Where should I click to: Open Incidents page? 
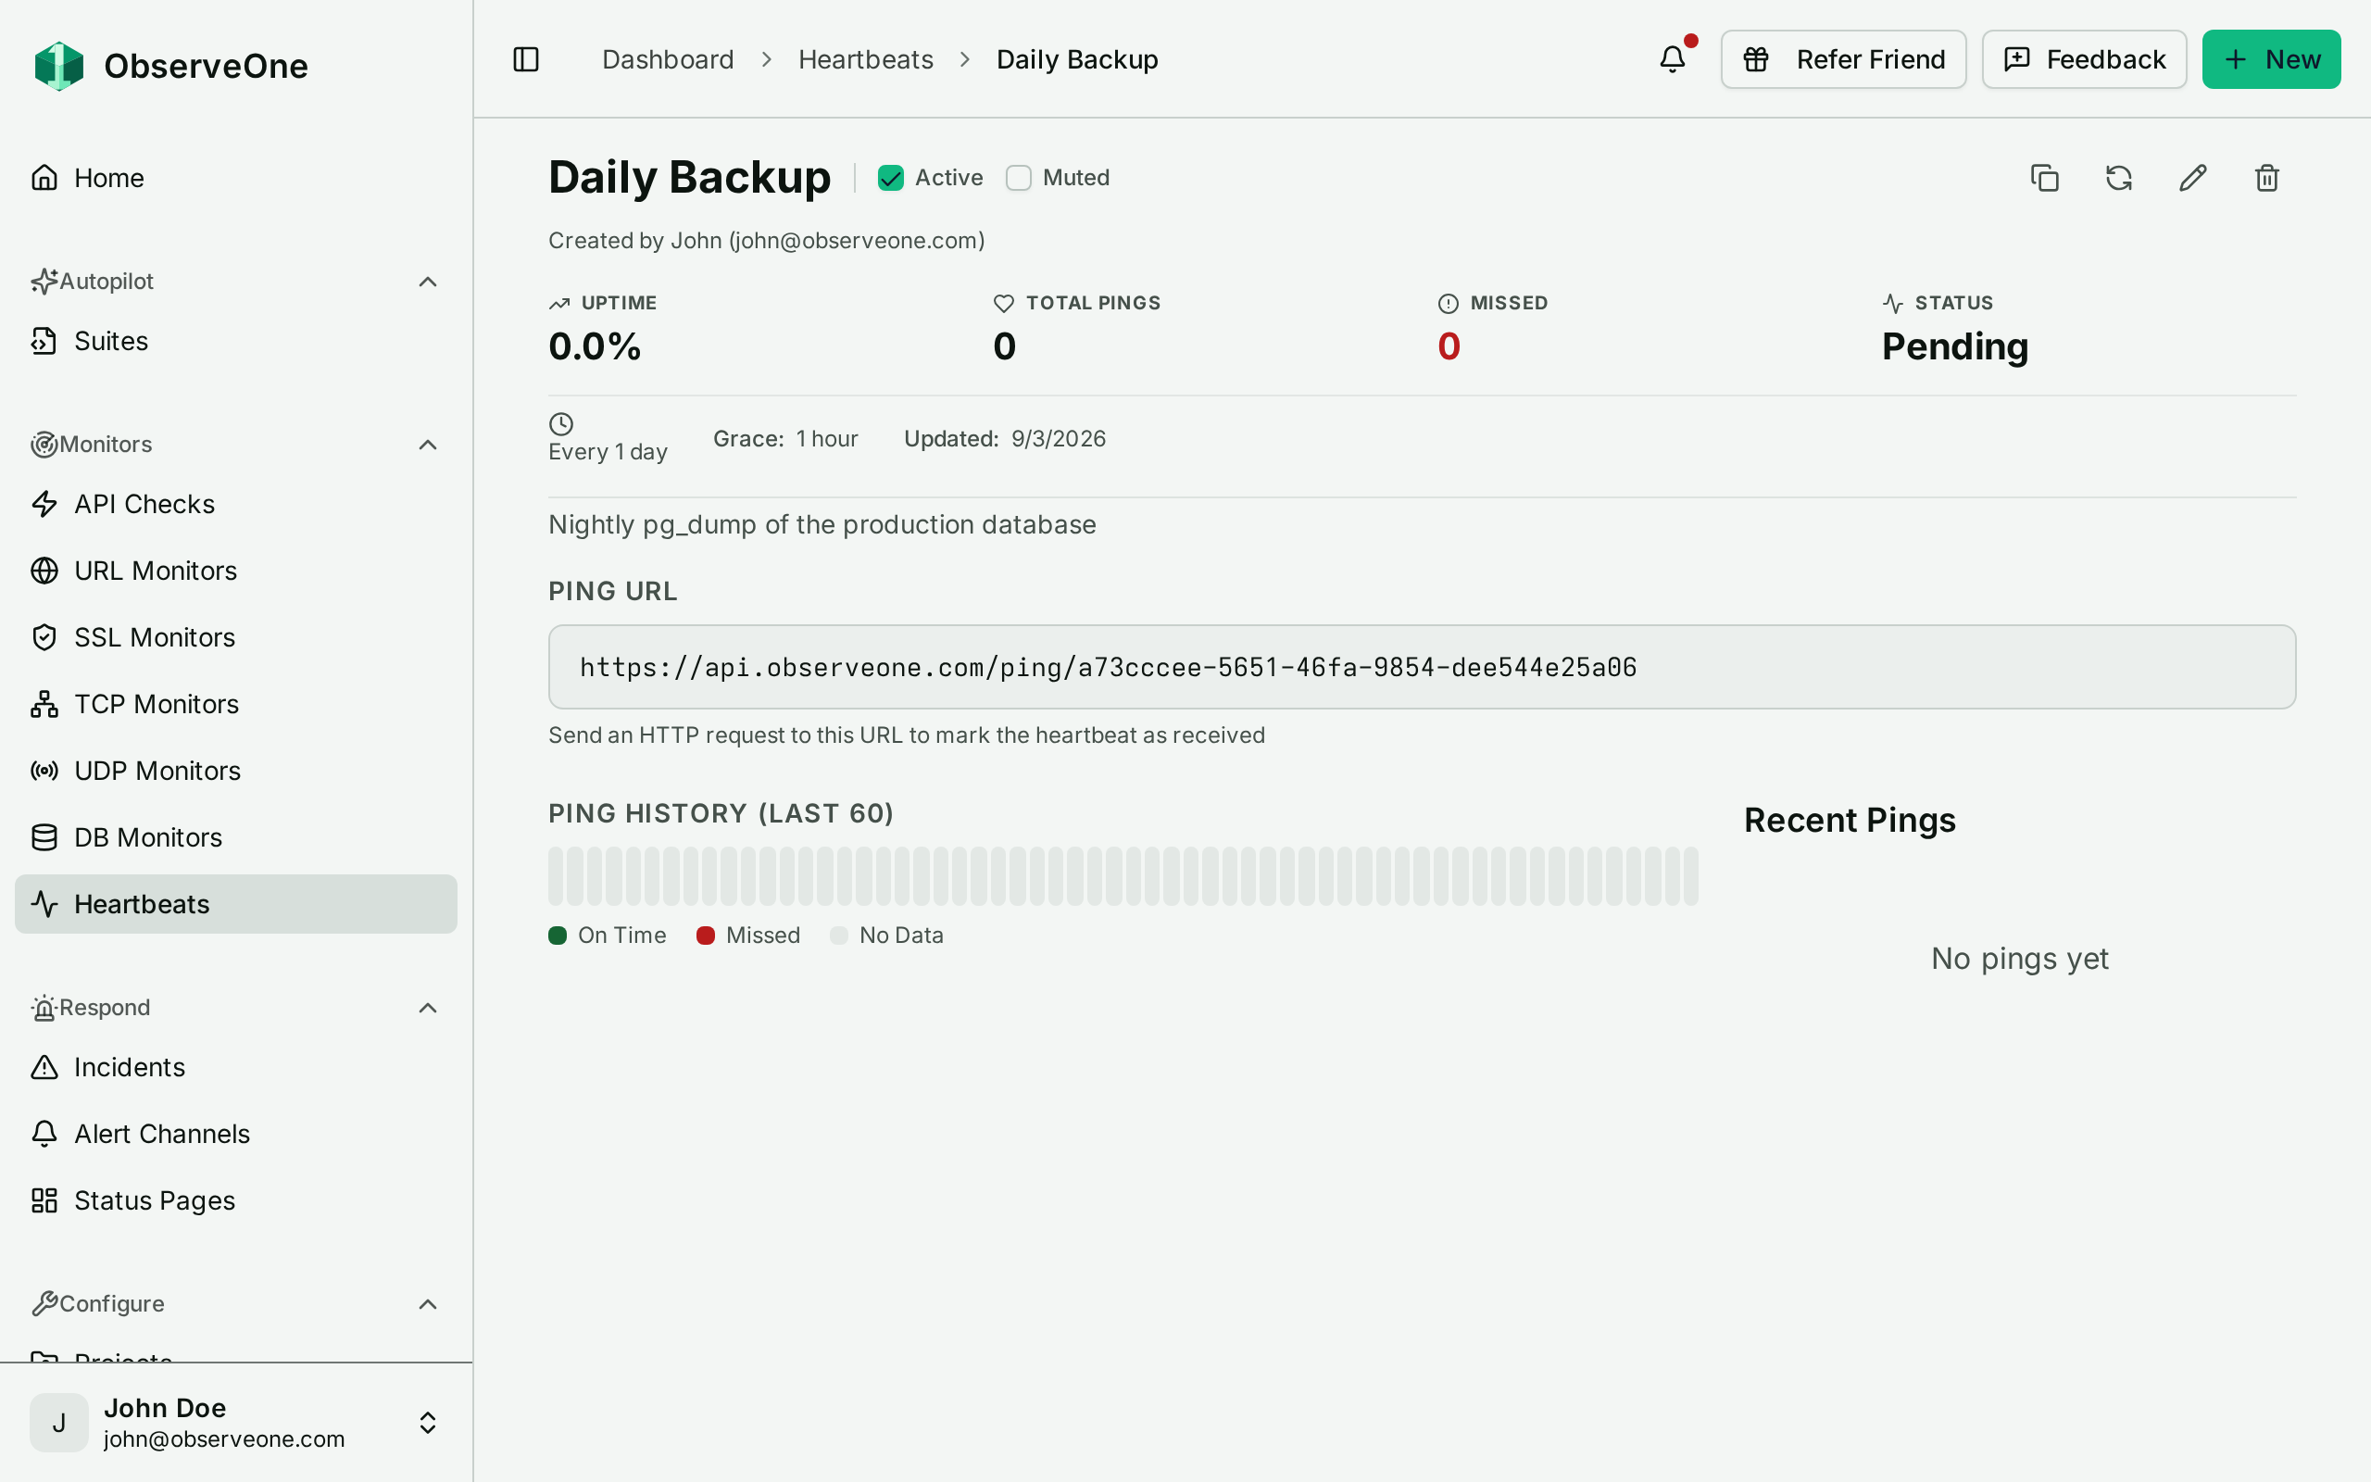236,1067
